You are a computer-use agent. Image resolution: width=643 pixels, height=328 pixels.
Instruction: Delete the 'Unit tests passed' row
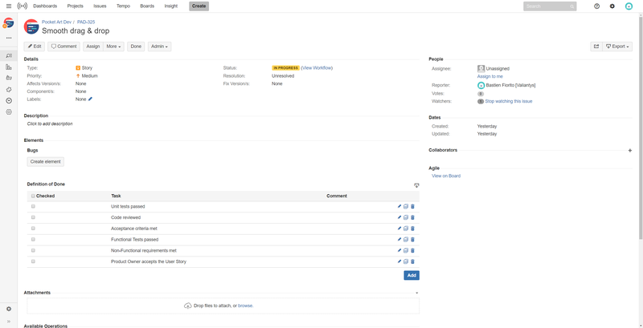tap(413, 206)
